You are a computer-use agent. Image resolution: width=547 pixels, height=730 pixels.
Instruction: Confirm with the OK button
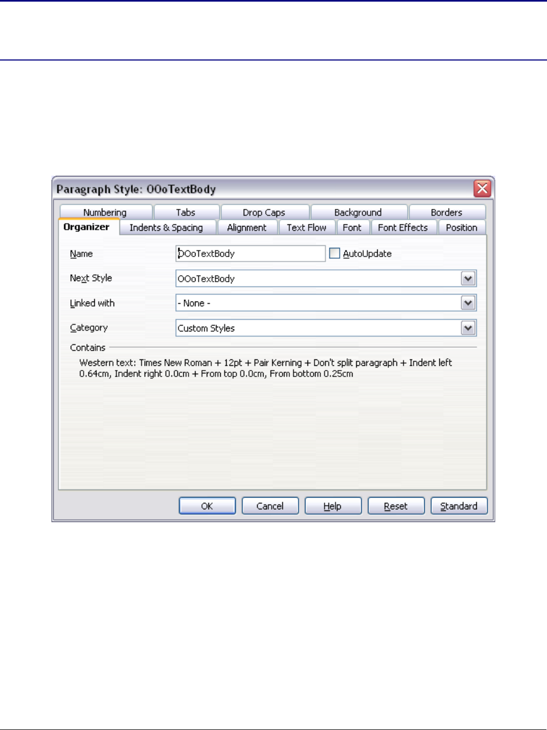(x=207, y=506)
